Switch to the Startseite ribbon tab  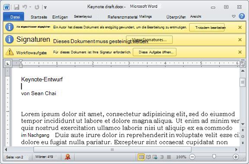coord(39,17)
